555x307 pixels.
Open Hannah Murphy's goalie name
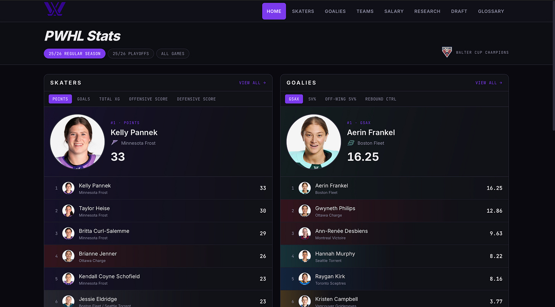pyautogui.click(x=335, y=254)
